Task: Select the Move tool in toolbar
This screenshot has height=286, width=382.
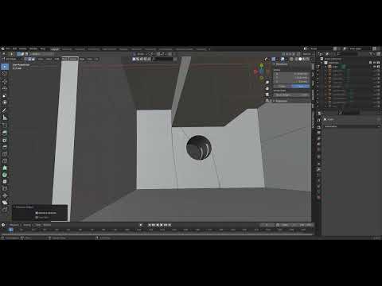Action: (5, 81)
